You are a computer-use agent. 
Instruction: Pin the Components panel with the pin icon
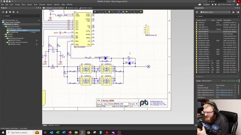237,8
